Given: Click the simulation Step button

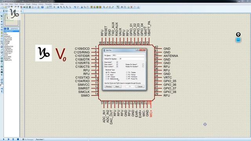Looking at the screenshot, I should coord(8,139).
